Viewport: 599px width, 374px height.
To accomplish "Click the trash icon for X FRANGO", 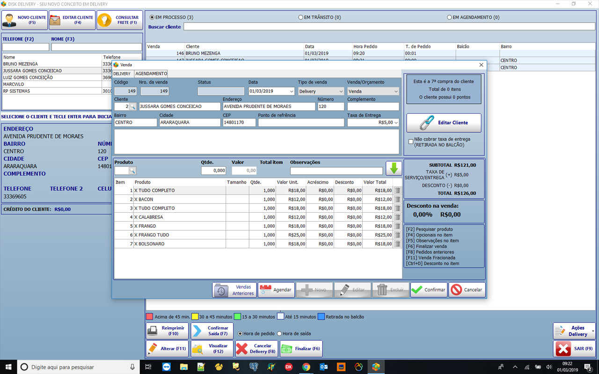I will point(397,226).
